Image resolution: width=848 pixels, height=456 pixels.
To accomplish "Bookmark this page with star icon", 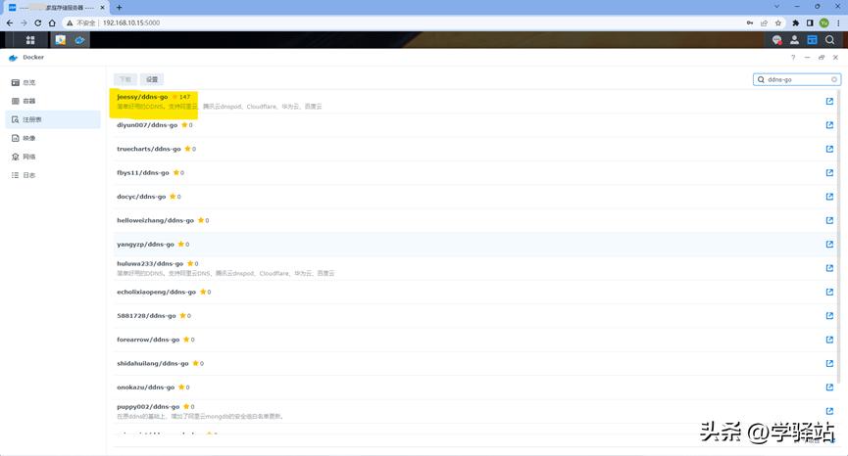I will coord(778,23).
